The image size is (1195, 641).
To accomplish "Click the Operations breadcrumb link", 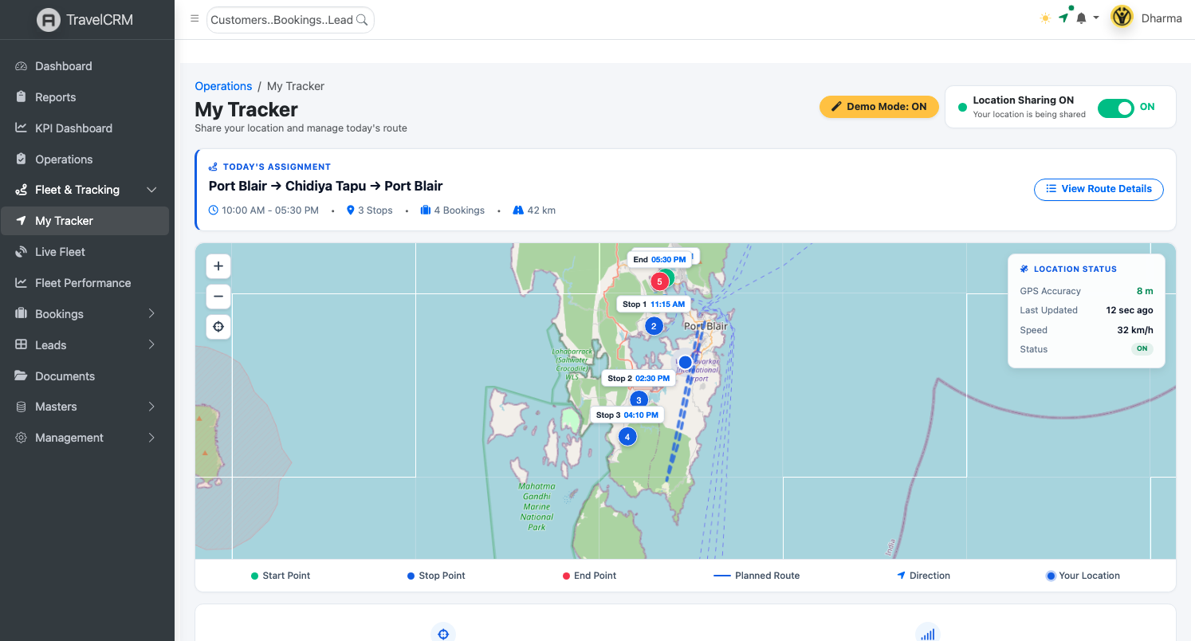I will [x=223, y=86].
